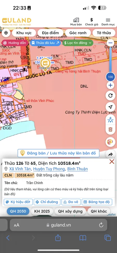Open the color palette button
This screenshot has width=117, height=253.
coord(110,142)
